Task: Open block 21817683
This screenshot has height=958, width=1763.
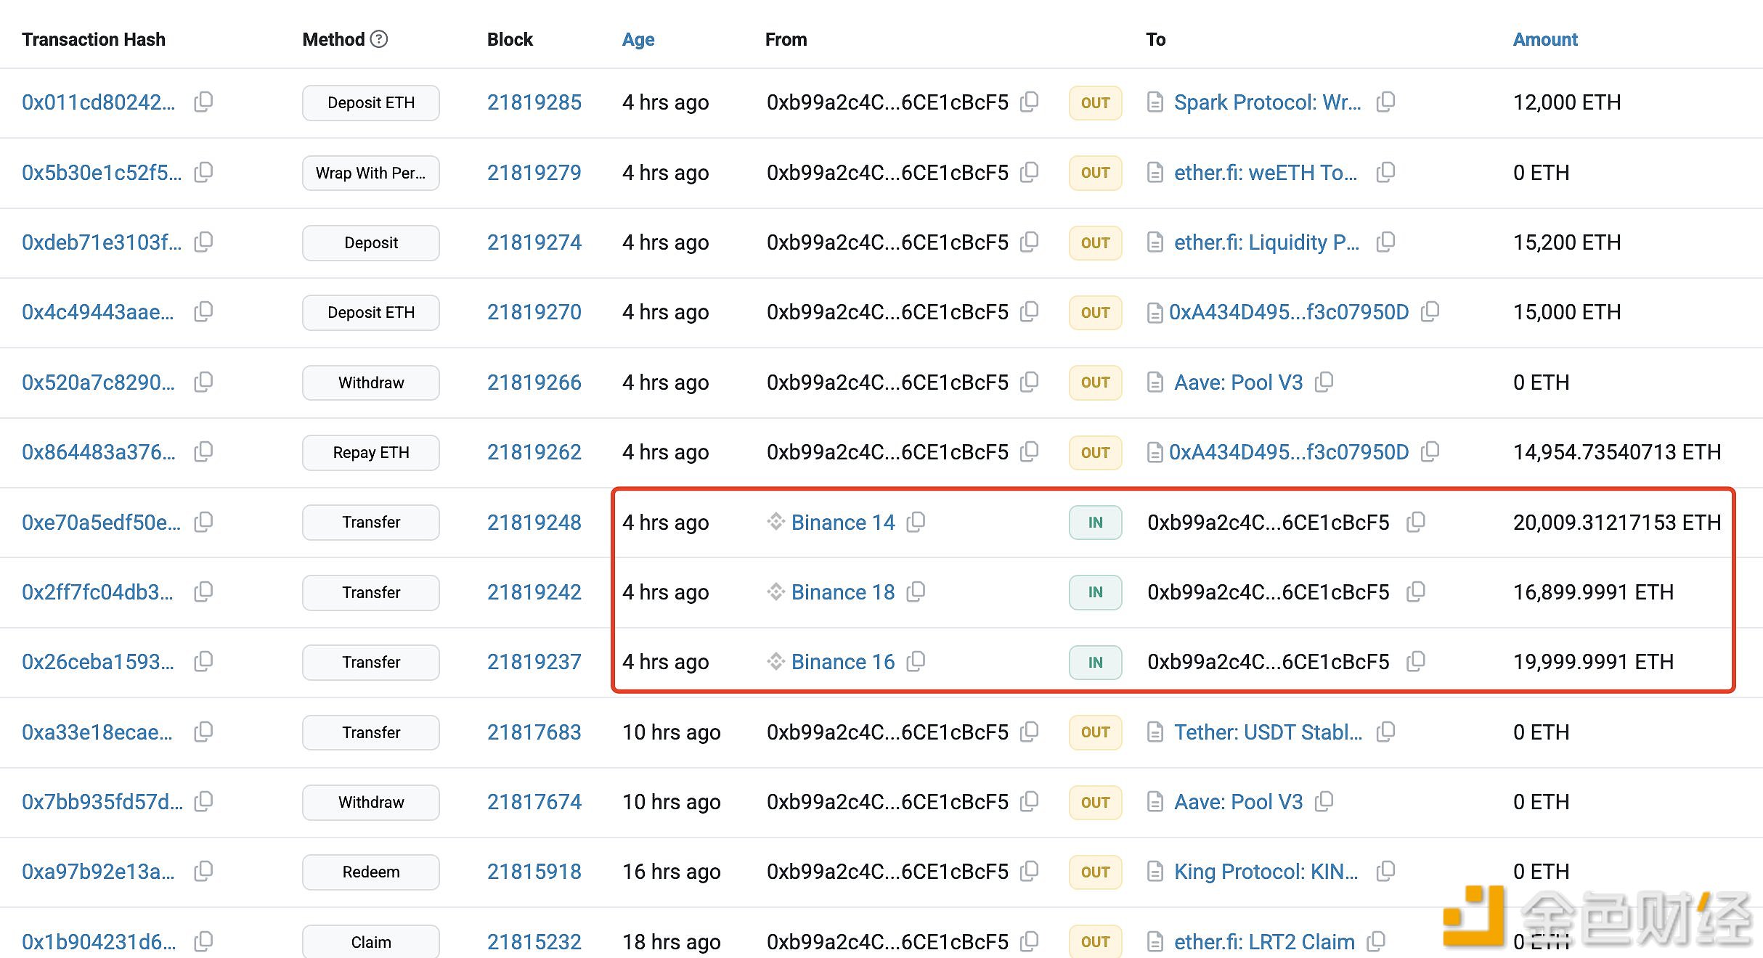Action: 534,732
